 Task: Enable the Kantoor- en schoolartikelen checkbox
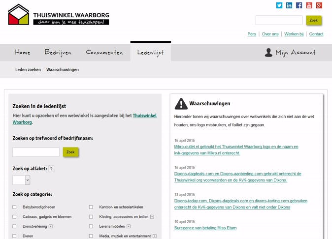91,207
